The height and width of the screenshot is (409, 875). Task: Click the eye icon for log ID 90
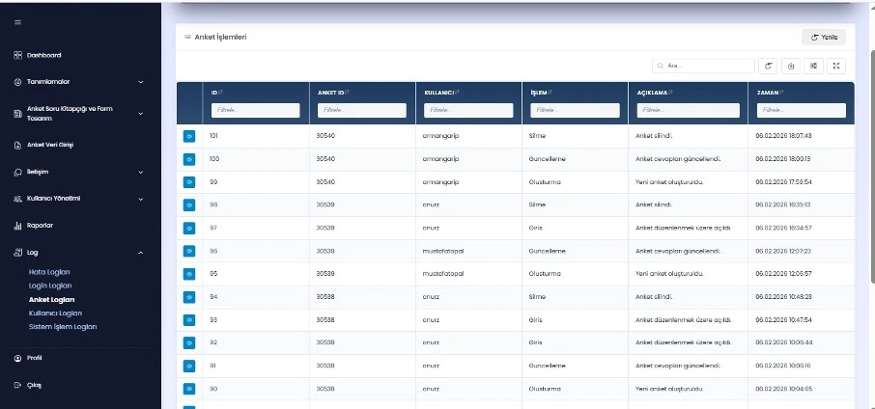coord(189,389)
